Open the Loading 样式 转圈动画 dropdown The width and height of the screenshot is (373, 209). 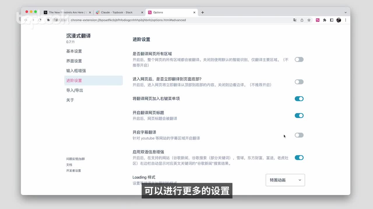pos(285,180)
